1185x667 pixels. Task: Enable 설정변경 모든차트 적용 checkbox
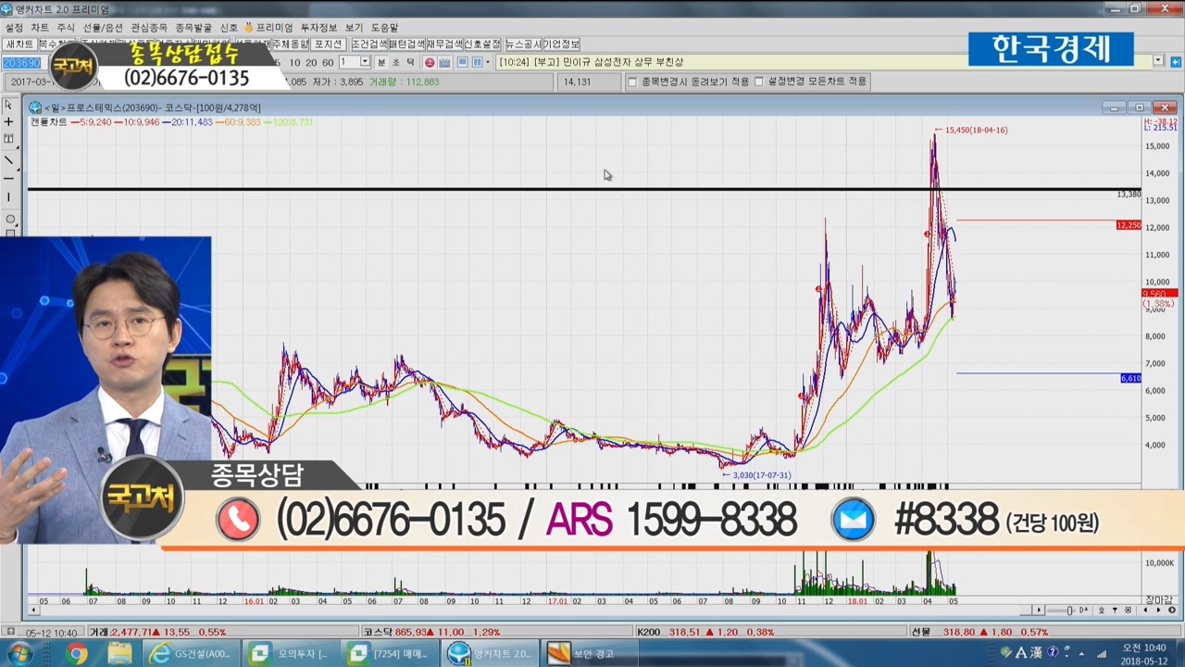759,82
